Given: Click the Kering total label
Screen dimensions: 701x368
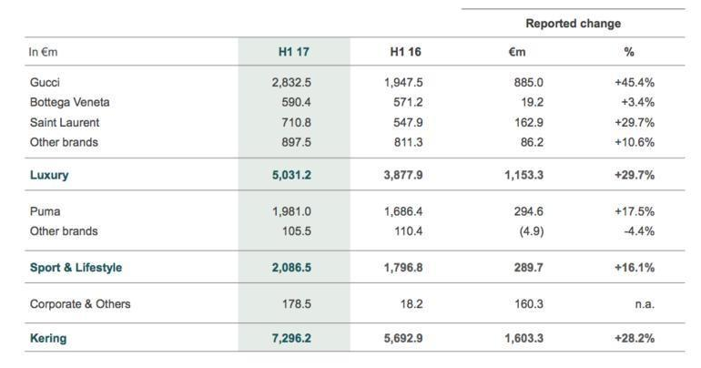Looking at the screenshot, I should point(48,338).
